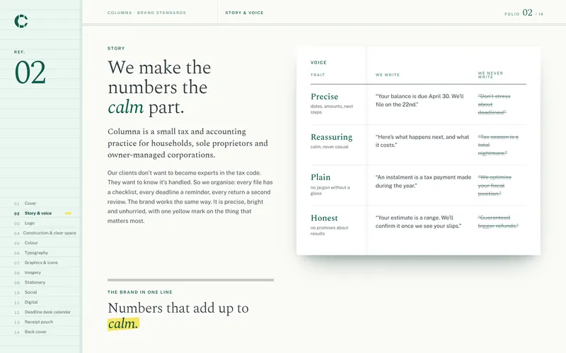Click the Honest trait name
The width and height of the screenshot is (566, 353).
(324, 218)
